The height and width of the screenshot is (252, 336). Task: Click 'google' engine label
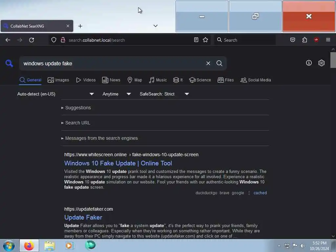coord(238,193)
